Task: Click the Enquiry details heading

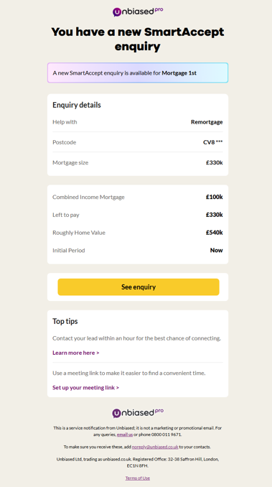Action: point(77,105)
